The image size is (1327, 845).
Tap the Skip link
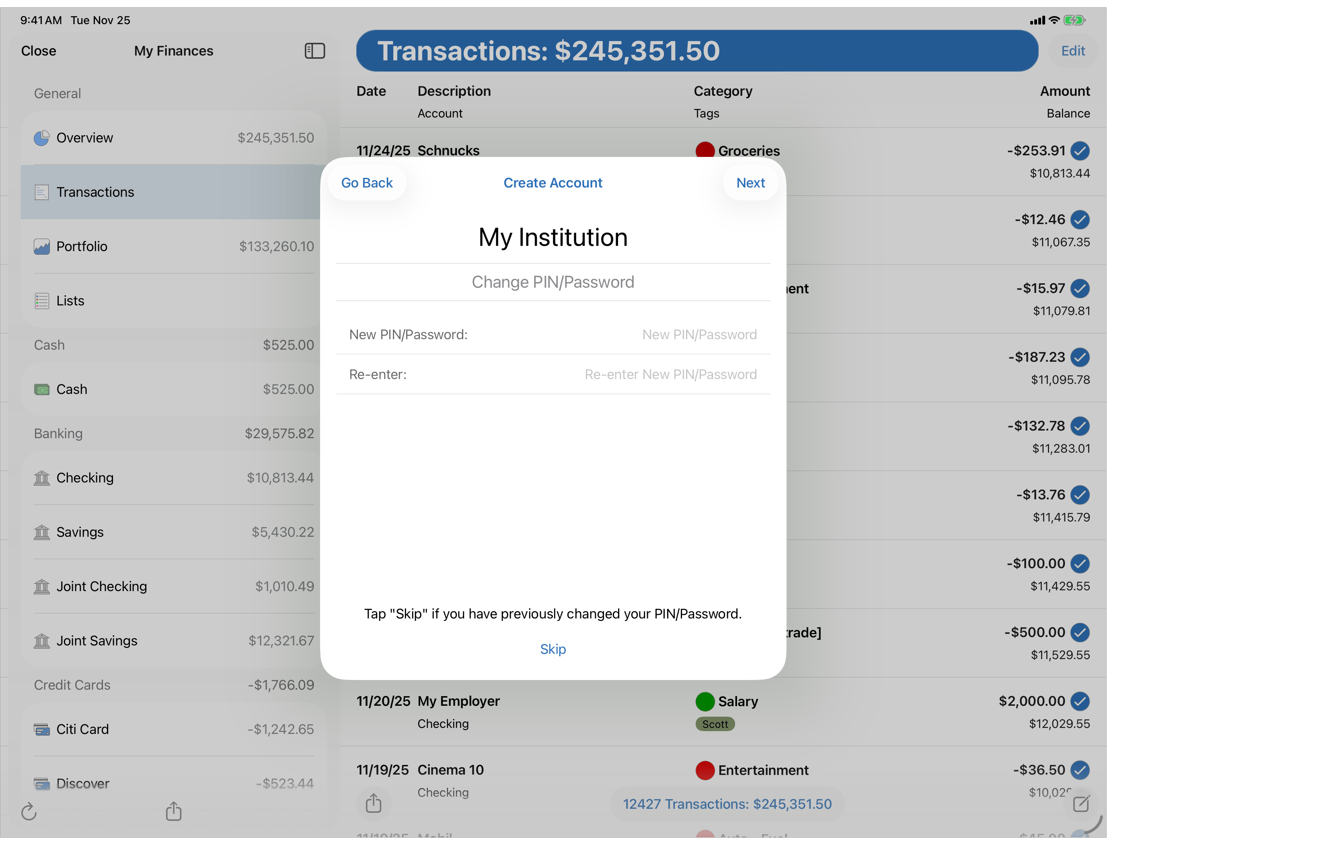tap(553, 649)
